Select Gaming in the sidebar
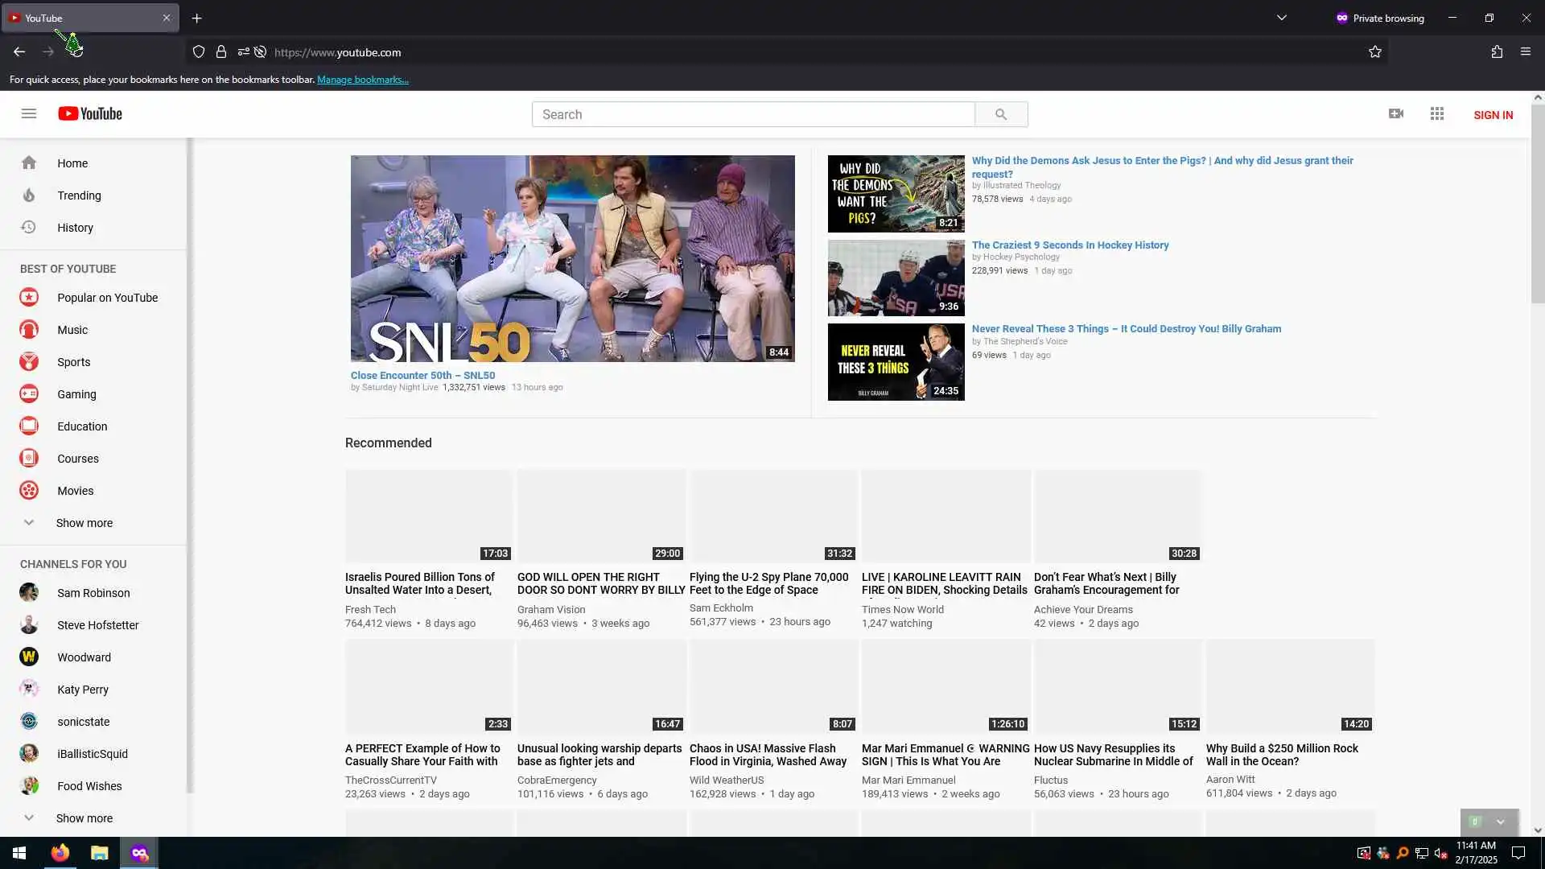Viewport: 1545px width, 869px height. pyautogui.click(x=76, y=394)
